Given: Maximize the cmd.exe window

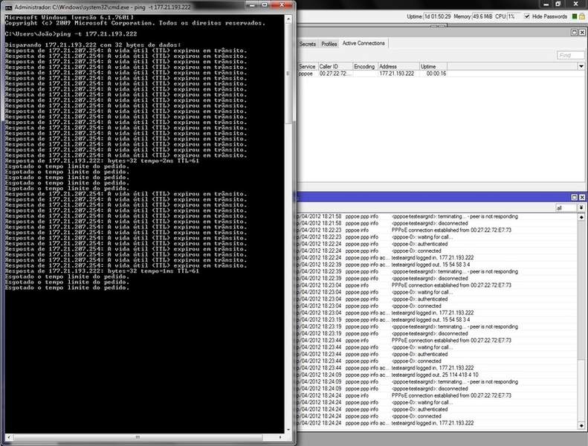Looking at the screenshot, I should 265,5.
